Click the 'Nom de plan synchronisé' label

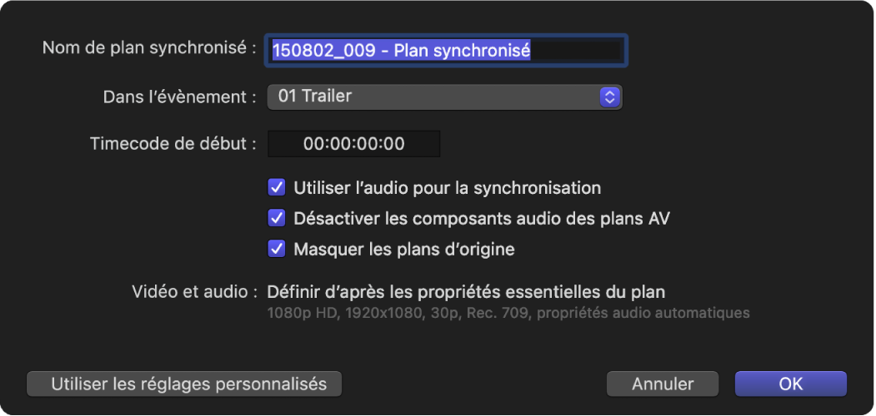click(149, 48)
